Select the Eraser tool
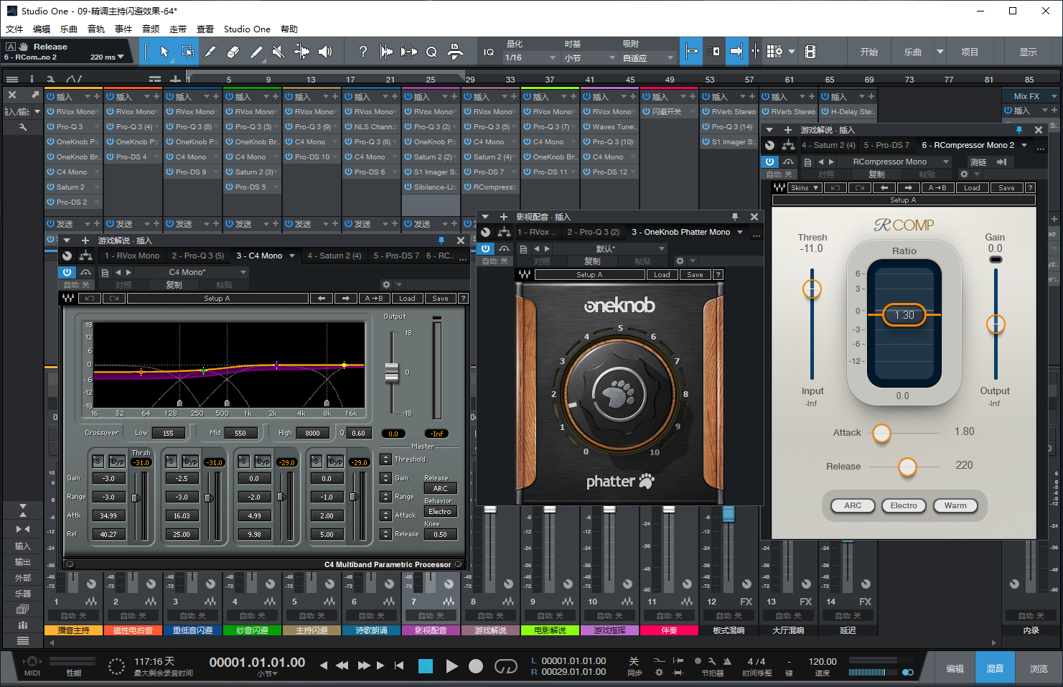Screen dimensions: 1063x687 point(233,52)
